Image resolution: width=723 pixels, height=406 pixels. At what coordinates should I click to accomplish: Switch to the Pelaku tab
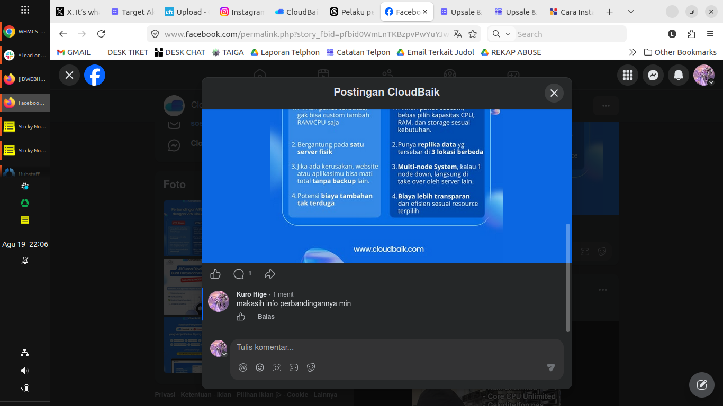point(353,12)
